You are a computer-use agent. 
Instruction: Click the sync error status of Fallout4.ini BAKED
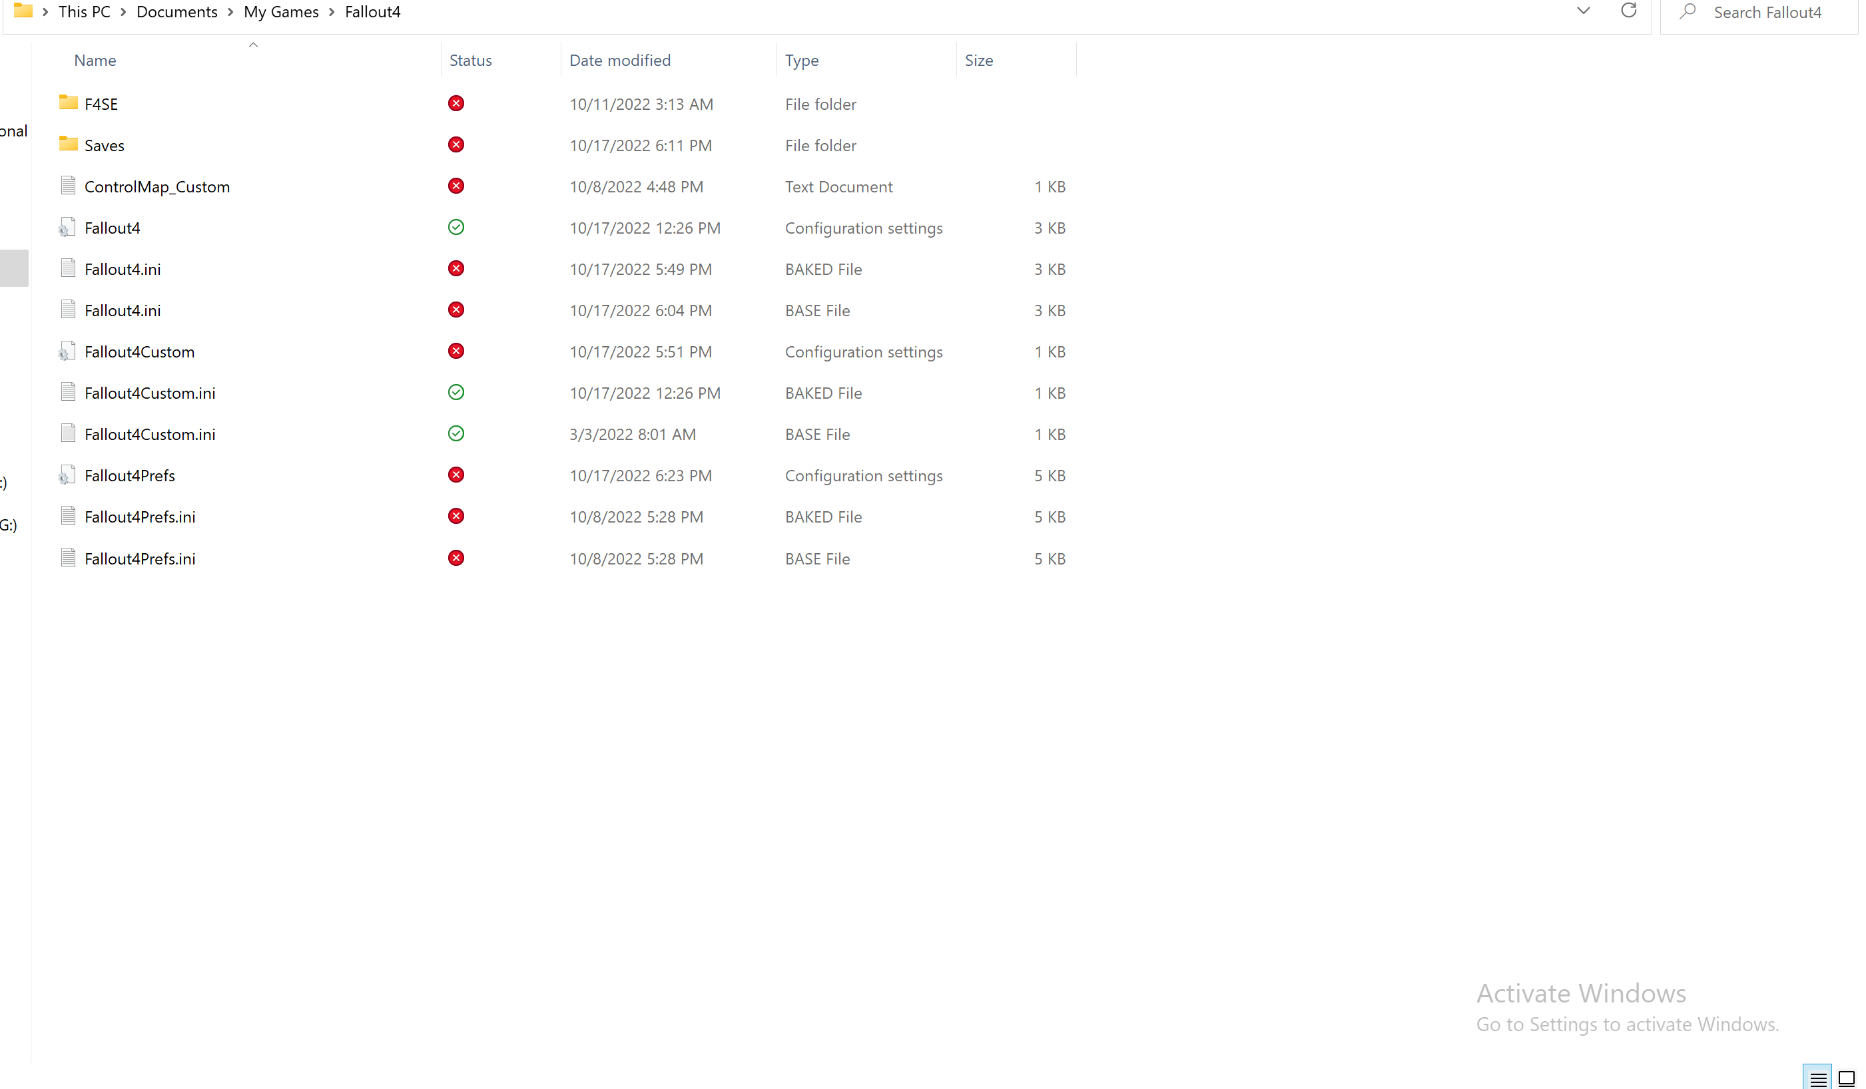456,269
